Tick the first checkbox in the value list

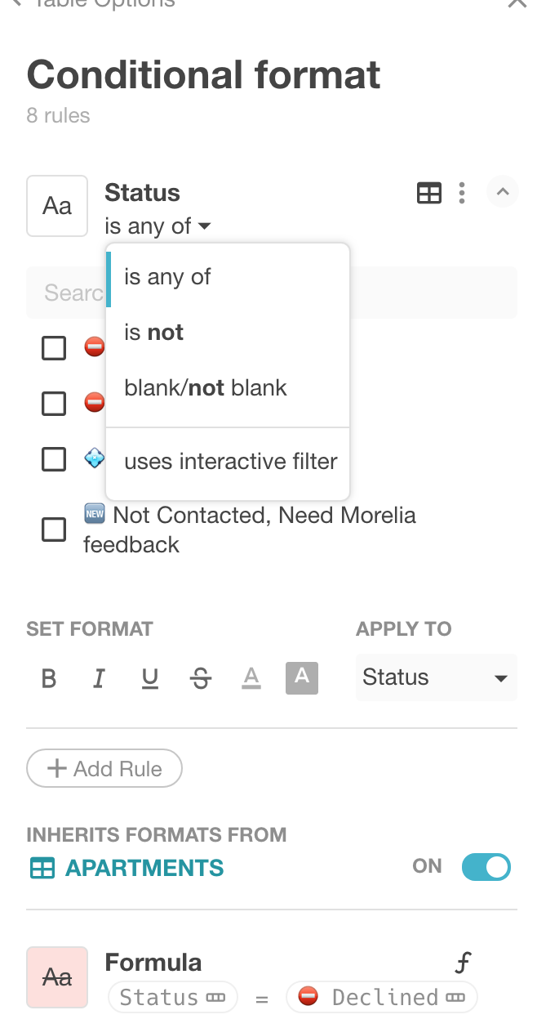(x=54, y=348)
